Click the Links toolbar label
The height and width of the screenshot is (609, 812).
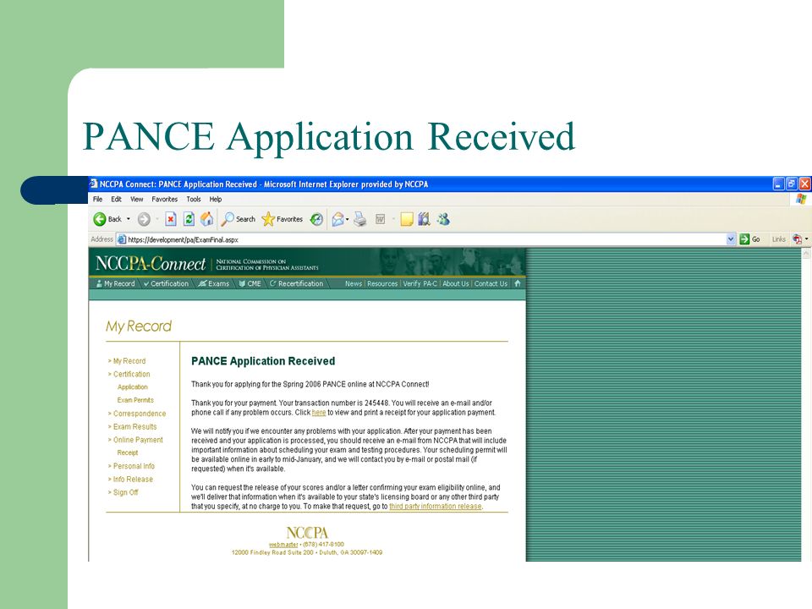tap(779, 239)
